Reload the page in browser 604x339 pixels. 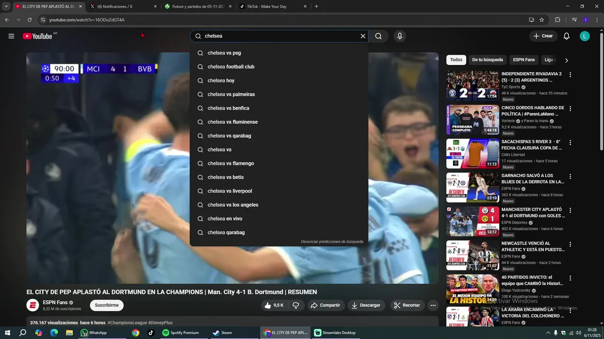click(29, 20)
